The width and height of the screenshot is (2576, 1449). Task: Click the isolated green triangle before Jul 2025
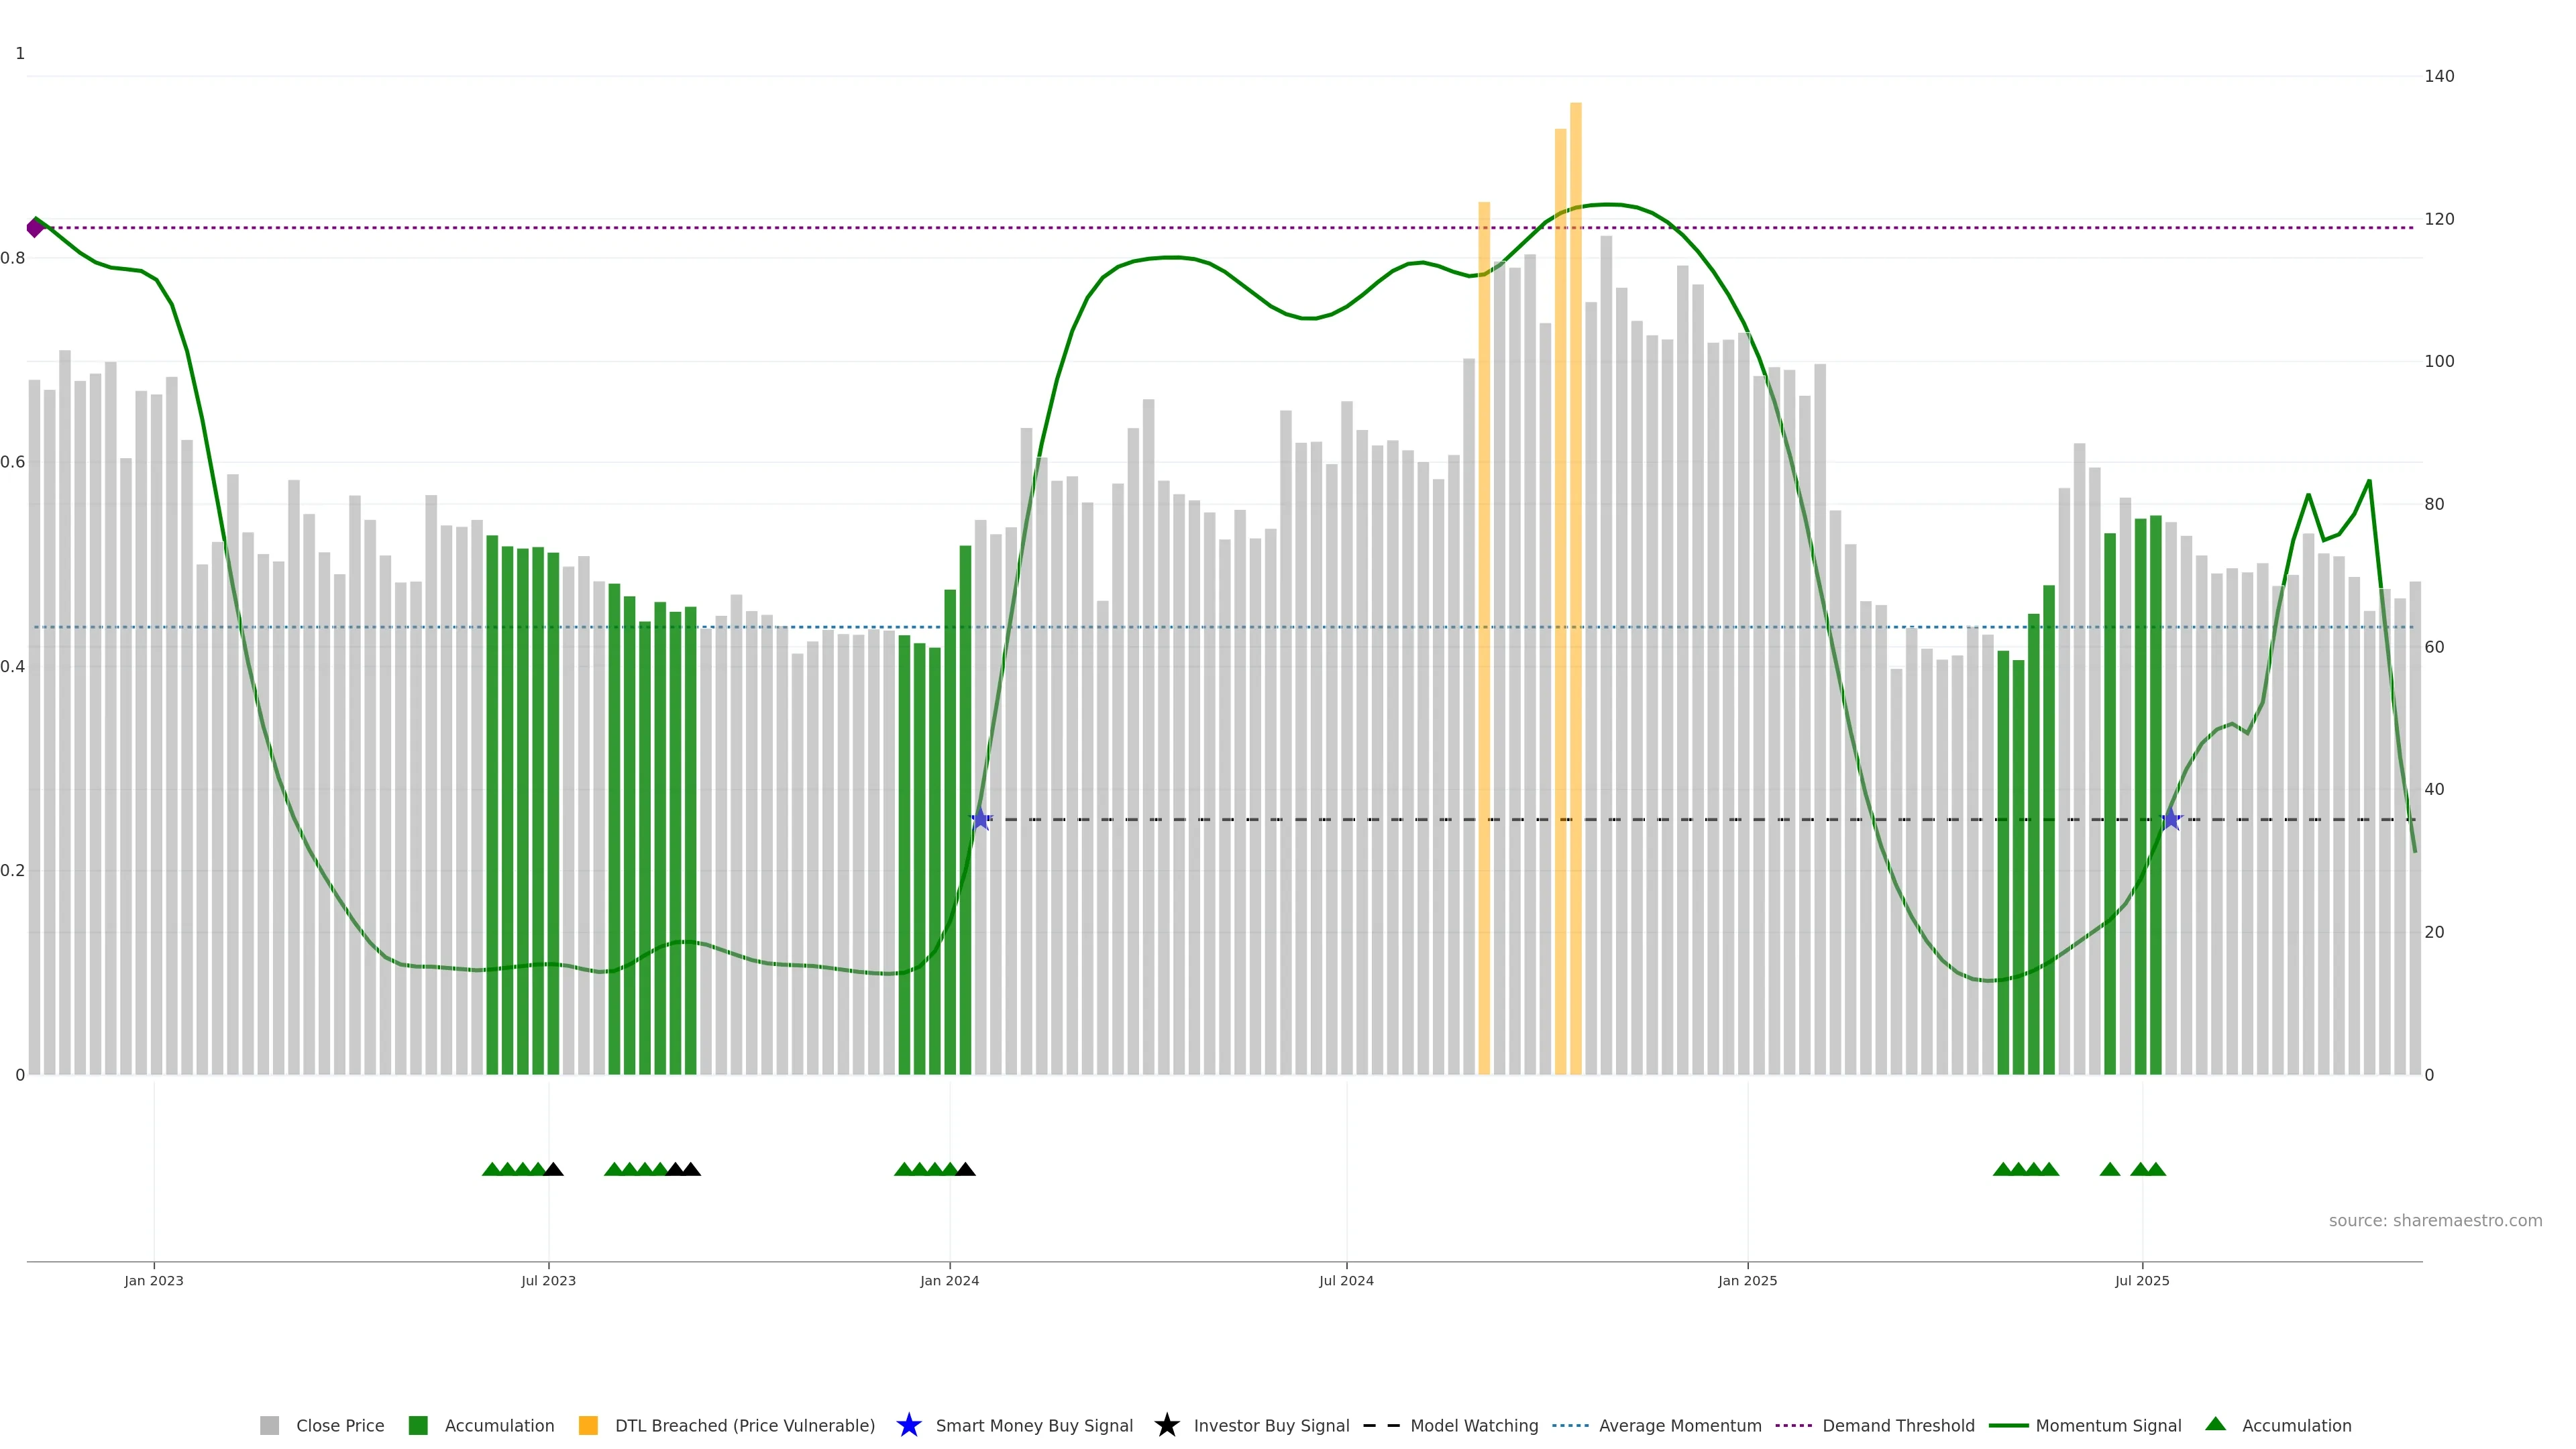(2110, 1169)
